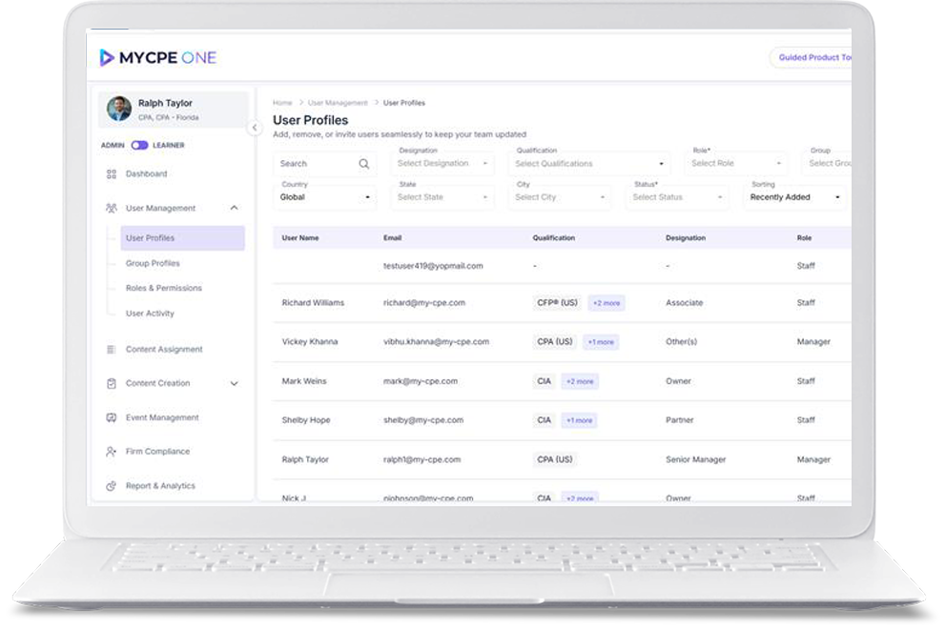Viewport: 946px width, 629px height.
Task: Click the Report & Analytics icon
Action: click(111, 486)
